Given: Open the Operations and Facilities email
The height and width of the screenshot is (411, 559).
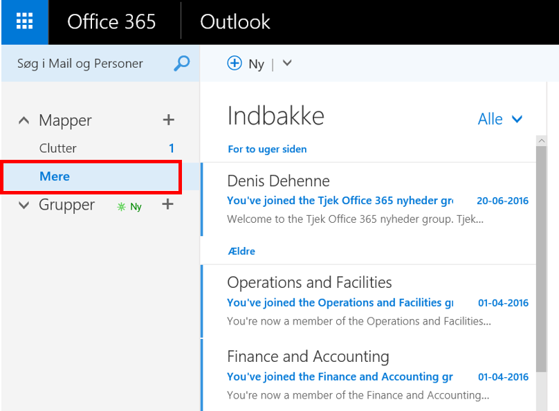Looking at the screenshot, I should tap(367, 301).
